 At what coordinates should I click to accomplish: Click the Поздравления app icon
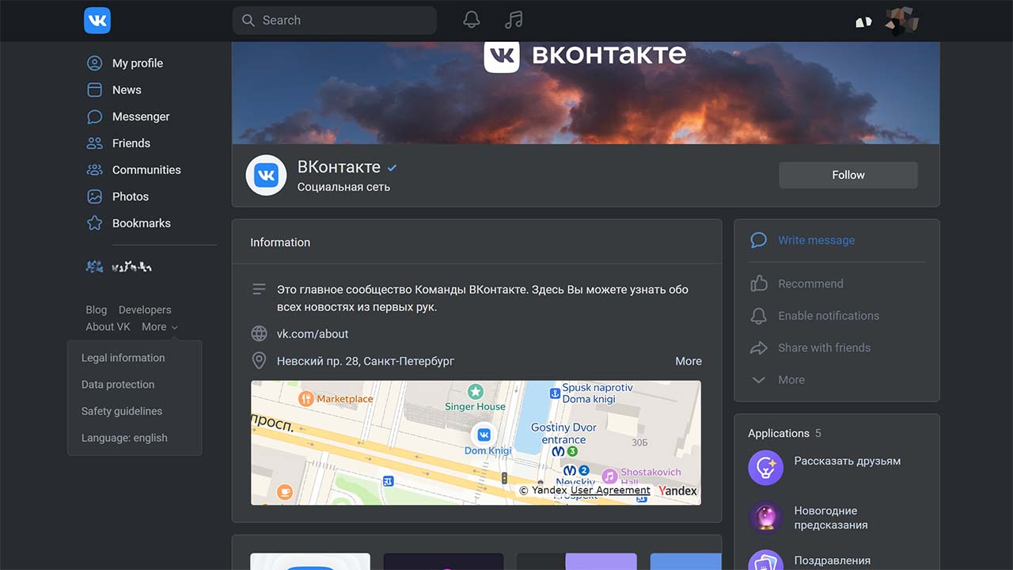pyautogui.click(x=765, y=560)
